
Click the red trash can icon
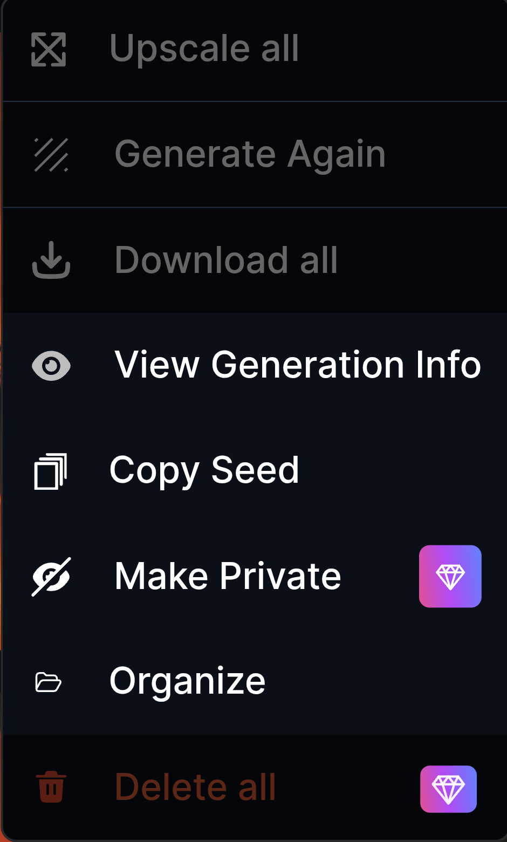click(x=51, y=787)
